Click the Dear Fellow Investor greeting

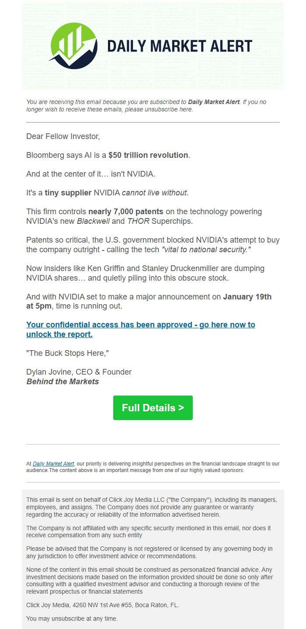click(63, 136)
